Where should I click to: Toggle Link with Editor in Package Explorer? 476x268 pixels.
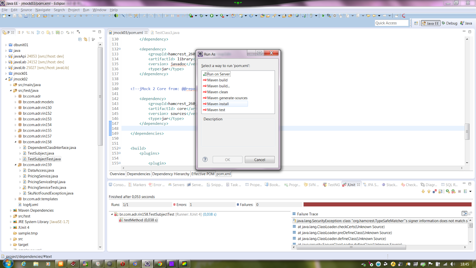coord(86,39)
